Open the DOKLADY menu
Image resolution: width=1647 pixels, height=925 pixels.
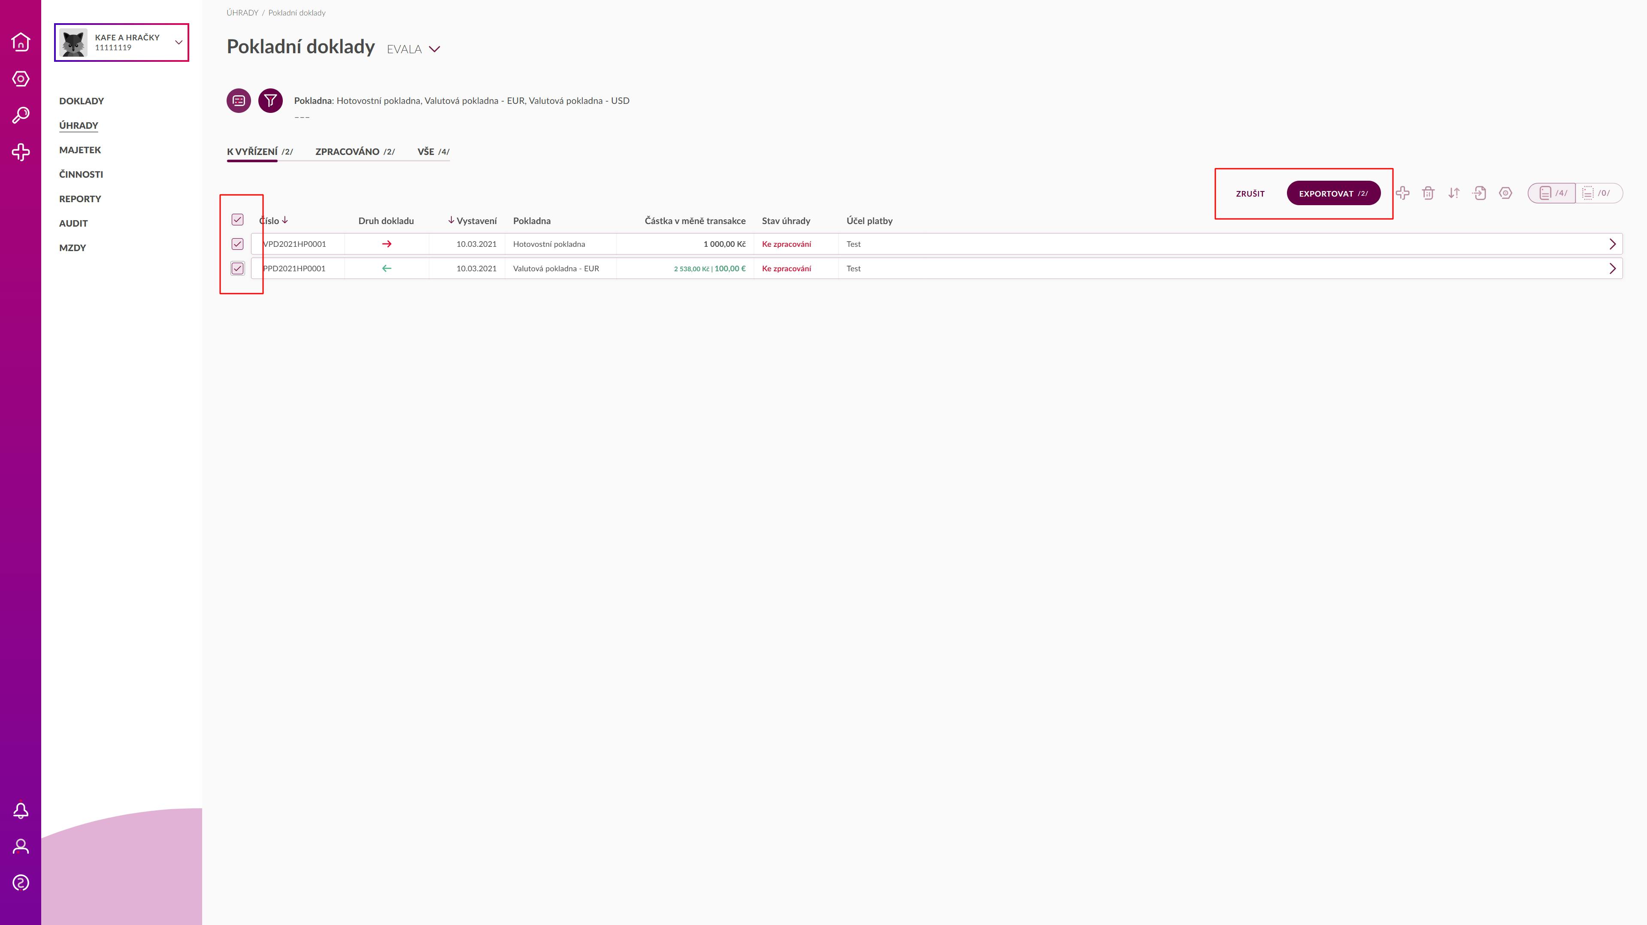(81, 101)
